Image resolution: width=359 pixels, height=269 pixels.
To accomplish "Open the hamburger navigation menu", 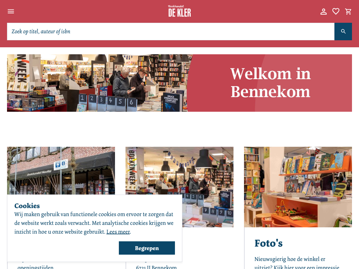I will tap(11, 12).
